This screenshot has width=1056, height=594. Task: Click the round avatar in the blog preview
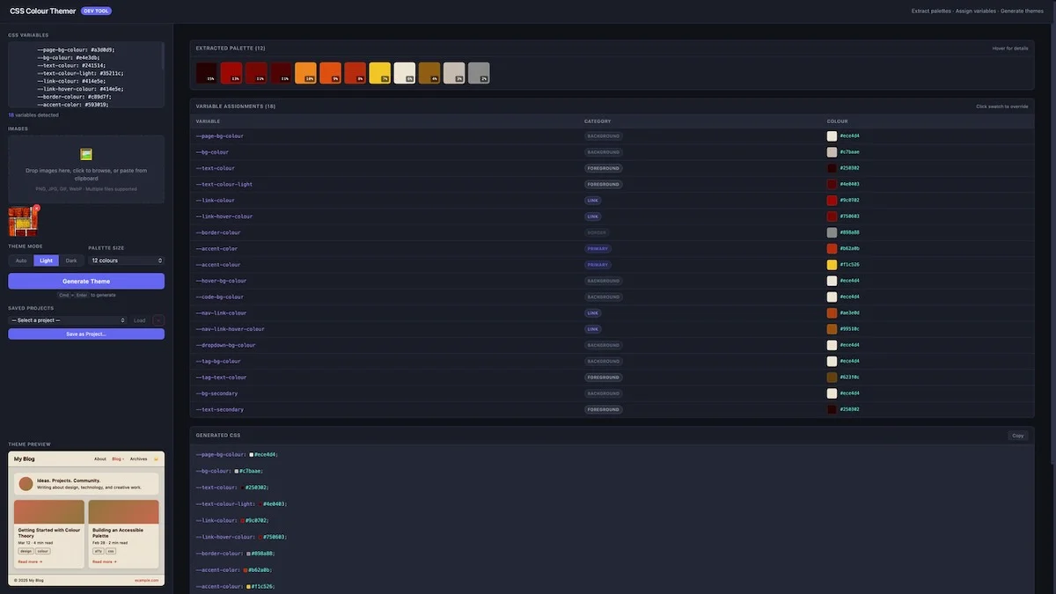[x=24, y=483]
